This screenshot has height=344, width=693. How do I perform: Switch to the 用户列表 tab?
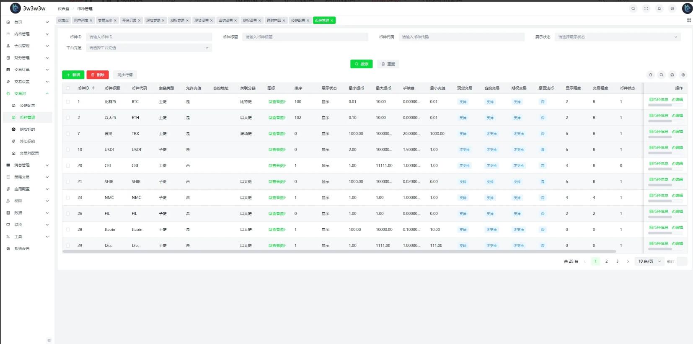(x=81, y=21)
